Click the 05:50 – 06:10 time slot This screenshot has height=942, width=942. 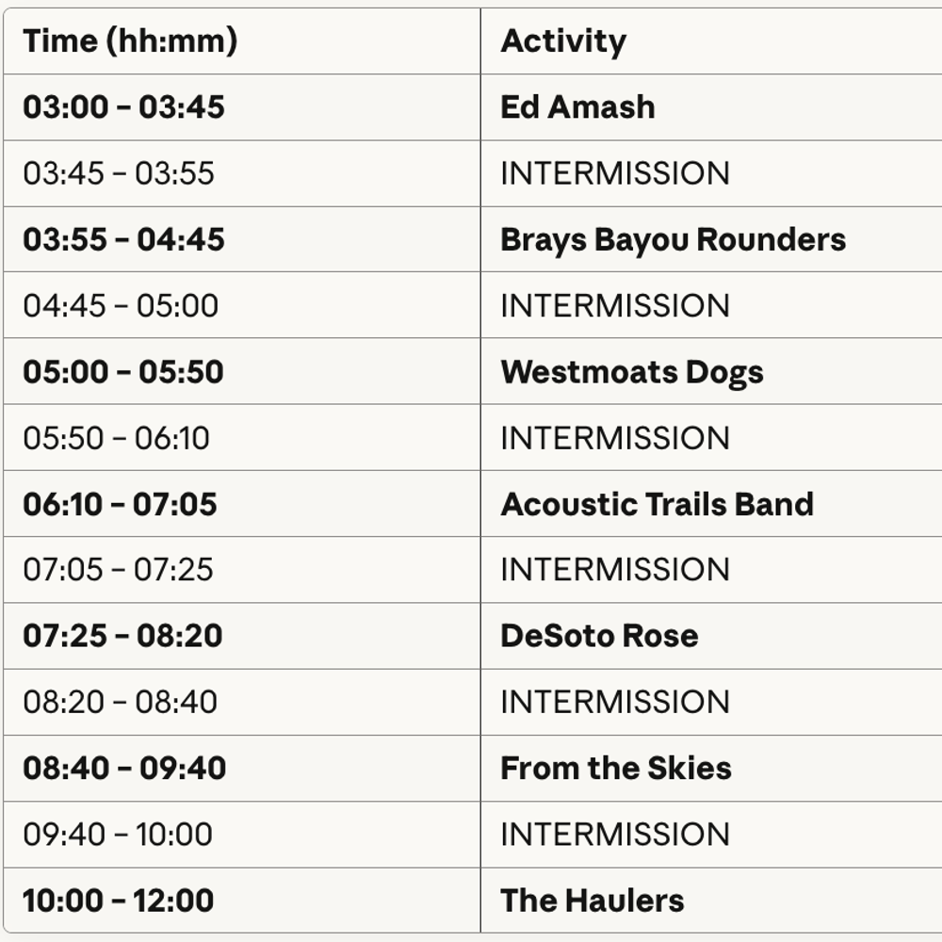coord(117,438)
